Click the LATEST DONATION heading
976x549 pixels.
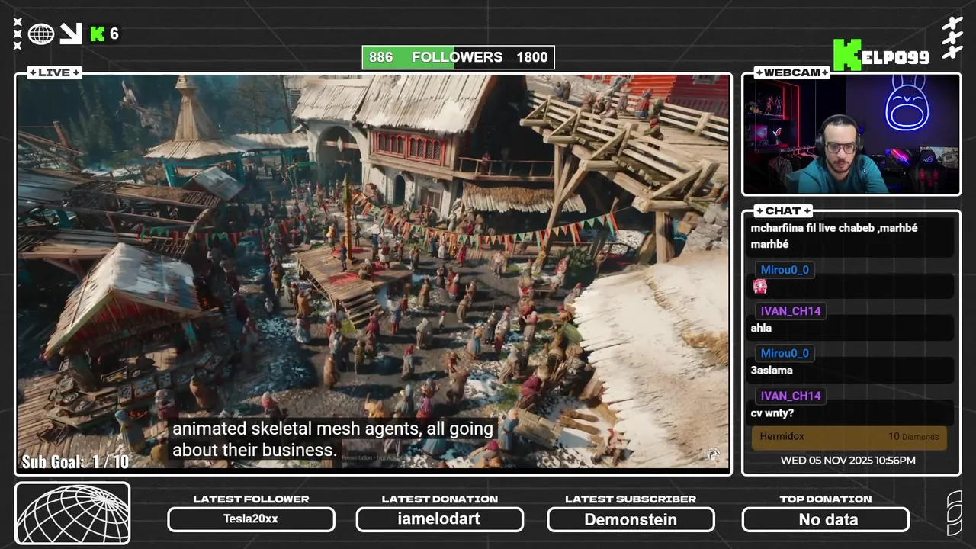coord(439,499)
